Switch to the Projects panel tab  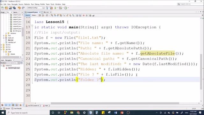(x=3, y=12)
